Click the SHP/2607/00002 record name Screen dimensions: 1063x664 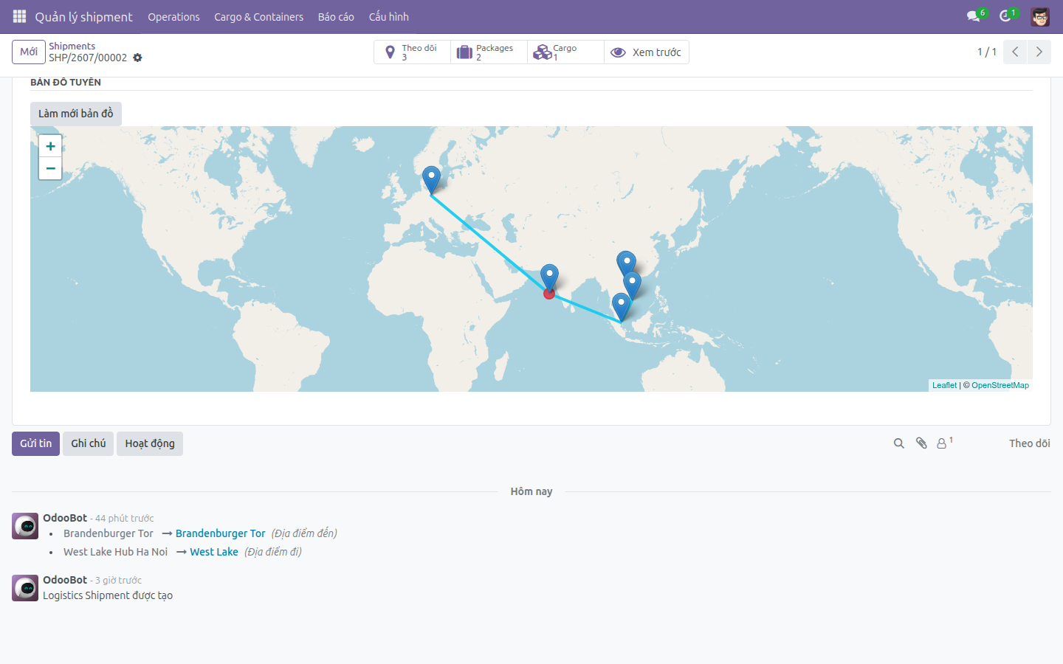point(88,58)
